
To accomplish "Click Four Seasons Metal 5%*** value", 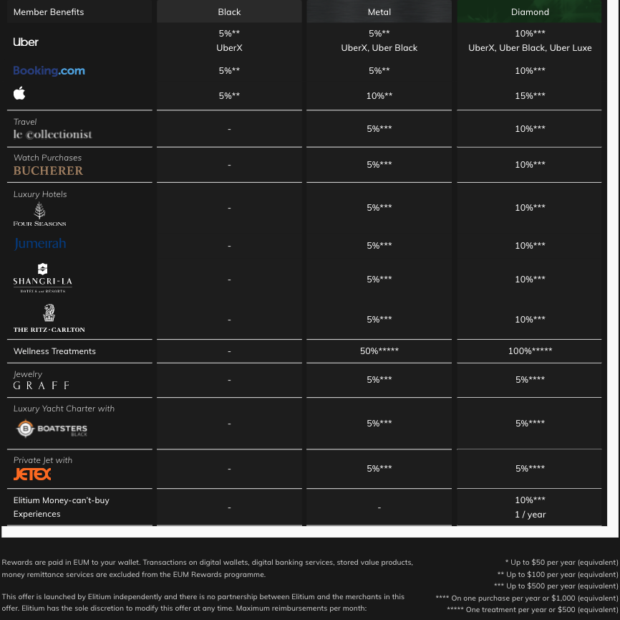I will 379,207.
